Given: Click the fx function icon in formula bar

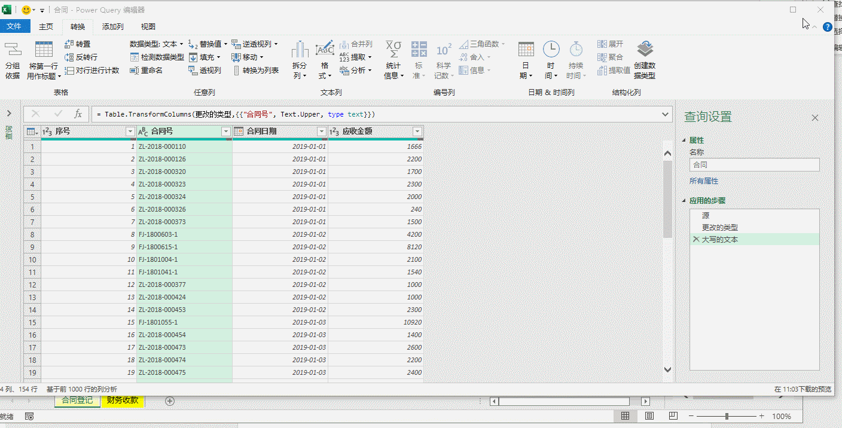Looking at the screenshot, I should click(78, 114).
